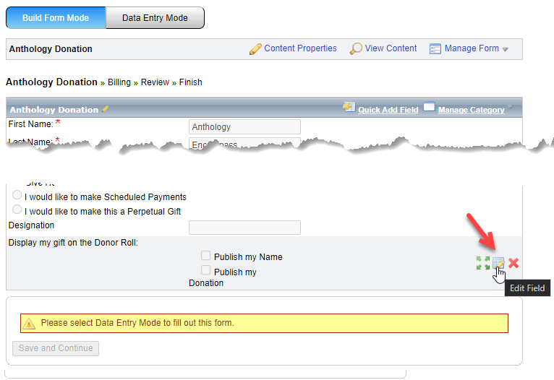Check the Publish my Name checkbox
This screenshot has width=554, height=380.
pyautogui.click(x=206, y=256)
